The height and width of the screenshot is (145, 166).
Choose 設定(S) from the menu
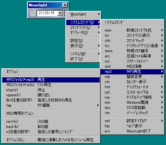(83, 41)
